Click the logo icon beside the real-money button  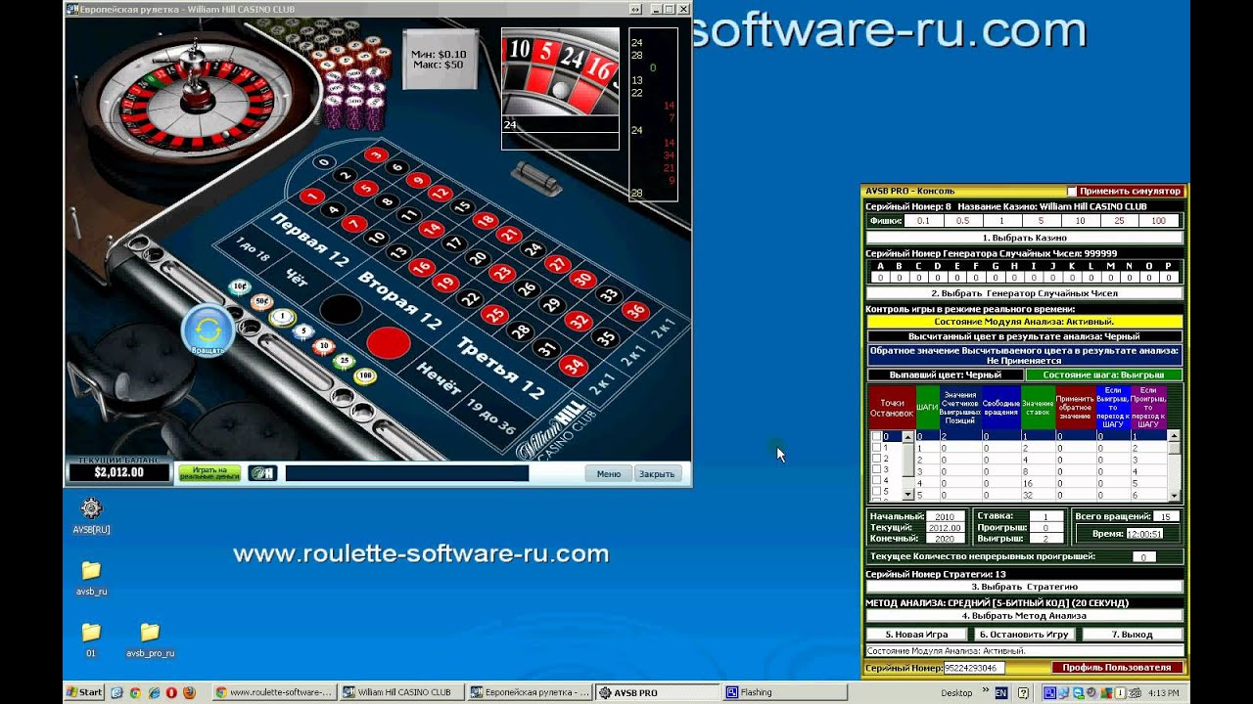pyautogui.click(x=261, y=473)
